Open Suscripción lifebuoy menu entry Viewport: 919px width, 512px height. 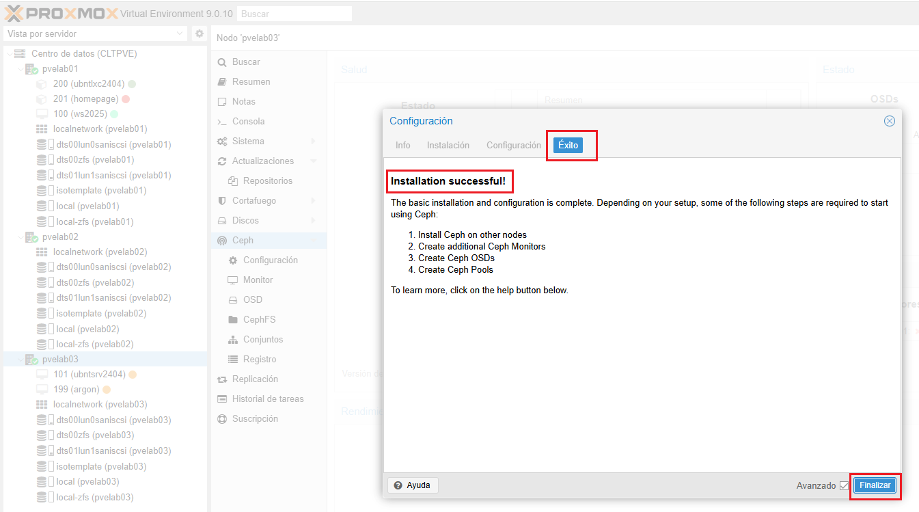[x=267, y=419]
